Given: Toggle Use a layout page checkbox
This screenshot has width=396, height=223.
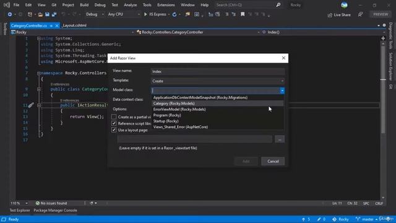Looking at the screenshot, I should pos(114,130).
